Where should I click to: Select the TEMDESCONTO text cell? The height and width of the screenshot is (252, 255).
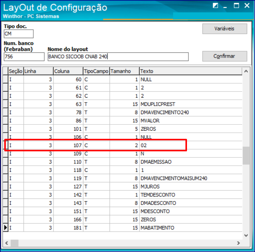tap(191, 195)
